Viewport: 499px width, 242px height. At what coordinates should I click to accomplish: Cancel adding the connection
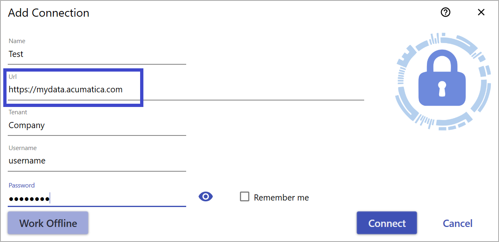458,223
